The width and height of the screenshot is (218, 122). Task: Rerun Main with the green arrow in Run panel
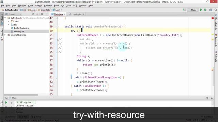6,102
